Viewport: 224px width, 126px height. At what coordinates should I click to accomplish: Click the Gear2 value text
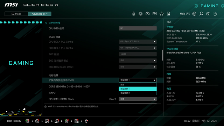pyautogui.click(x=113, y=99)
